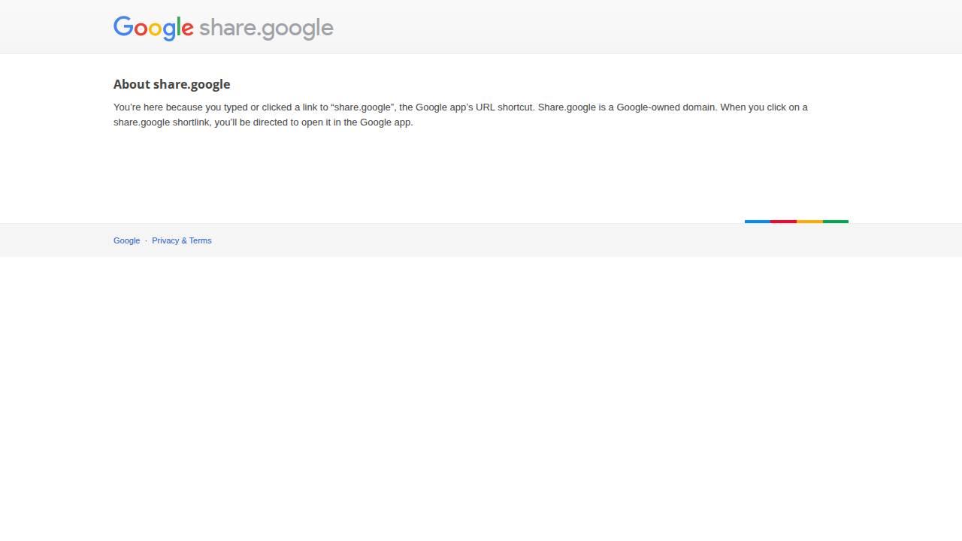
Task: Click the phrase "When you click on a"
Action: click(764, 107)
